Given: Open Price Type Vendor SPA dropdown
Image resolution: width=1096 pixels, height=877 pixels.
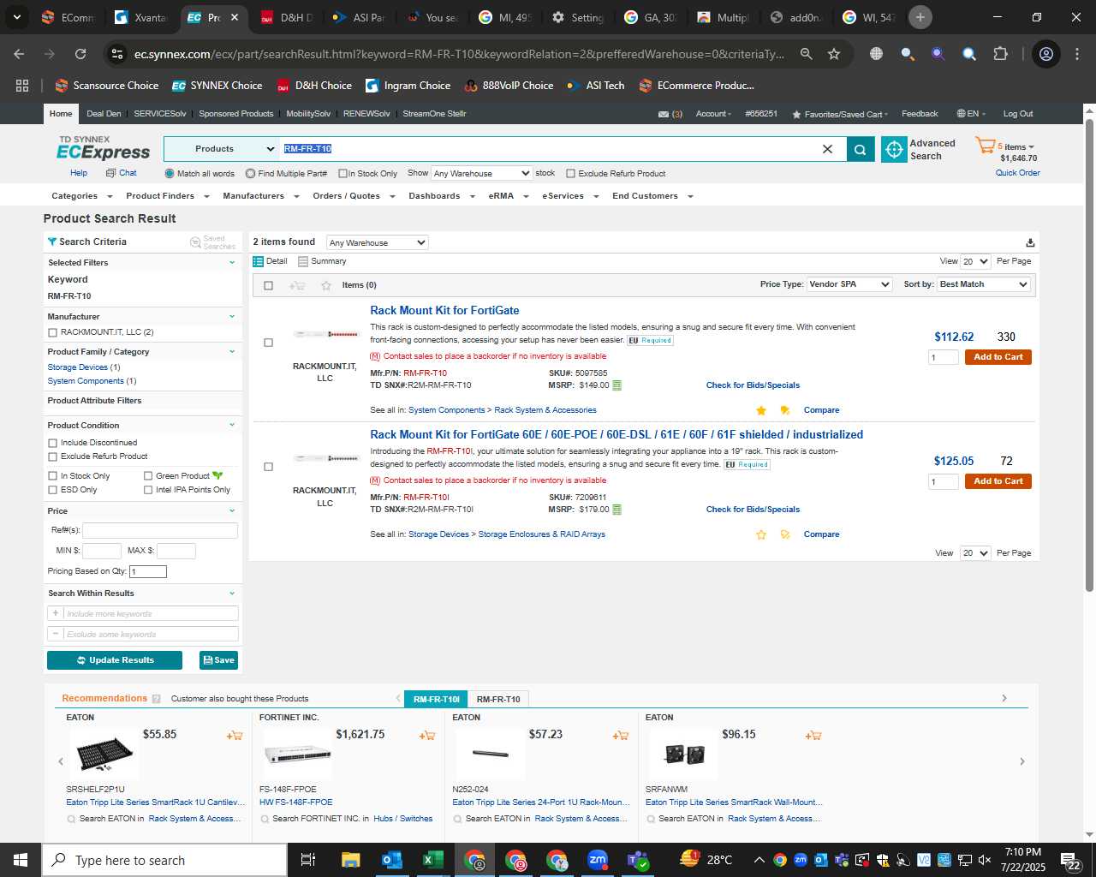Looking at the screenshot, I should [849, 284].
